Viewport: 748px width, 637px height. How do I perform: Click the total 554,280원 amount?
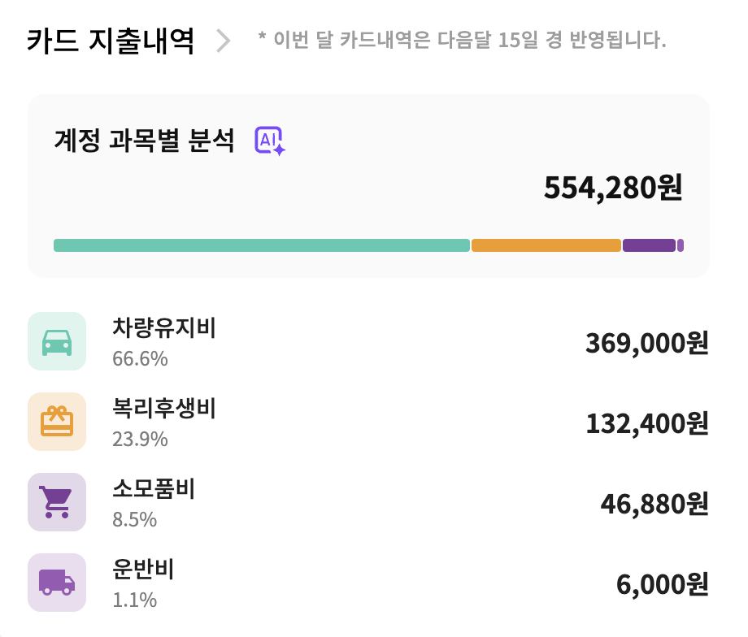[613, 188]
